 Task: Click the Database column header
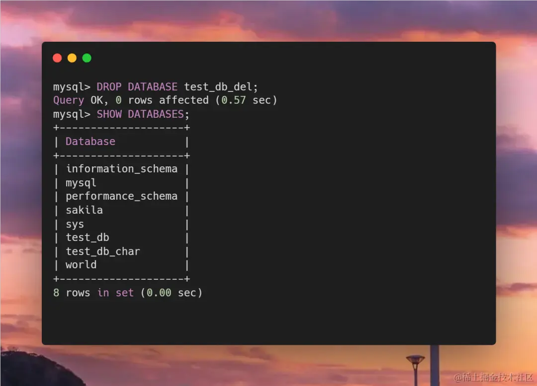[90, 142]
